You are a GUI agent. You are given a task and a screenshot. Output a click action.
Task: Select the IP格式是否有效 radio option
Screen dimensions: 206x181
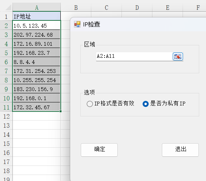pos(90,104)
